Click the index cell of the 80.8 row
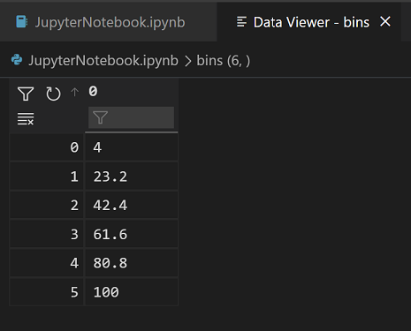This screenshot has height=331, width=411. click(47, 263)
